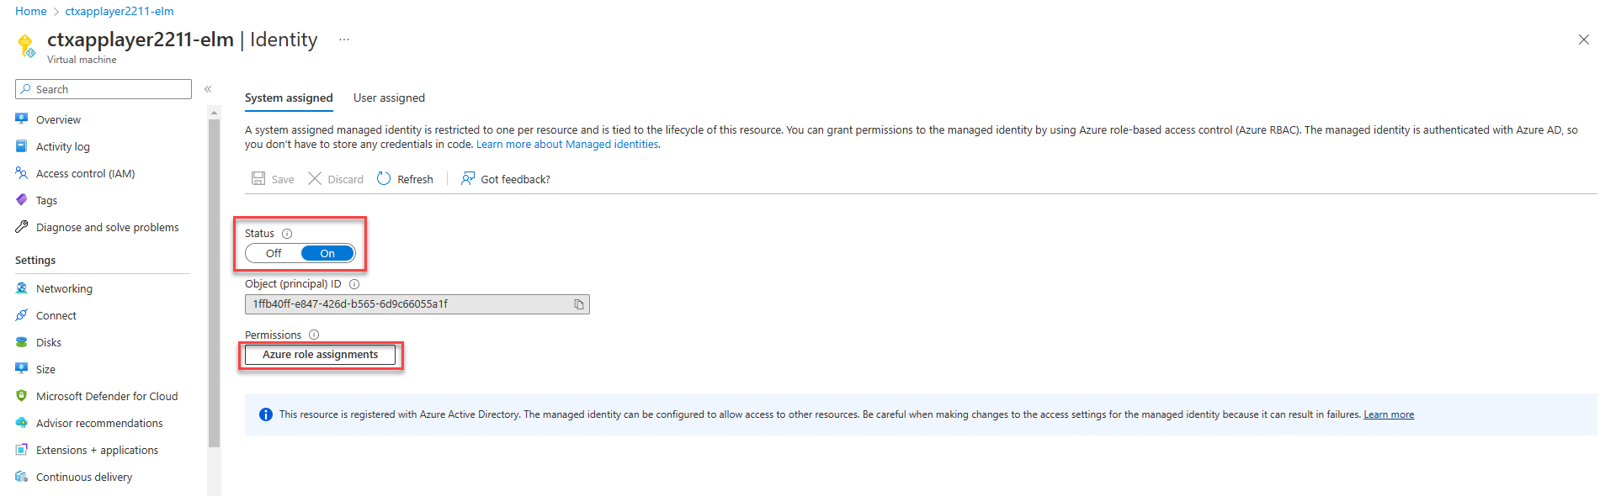Click the Permissions info icon
This screenshot has height=496, width=1605.
point(314,335)
